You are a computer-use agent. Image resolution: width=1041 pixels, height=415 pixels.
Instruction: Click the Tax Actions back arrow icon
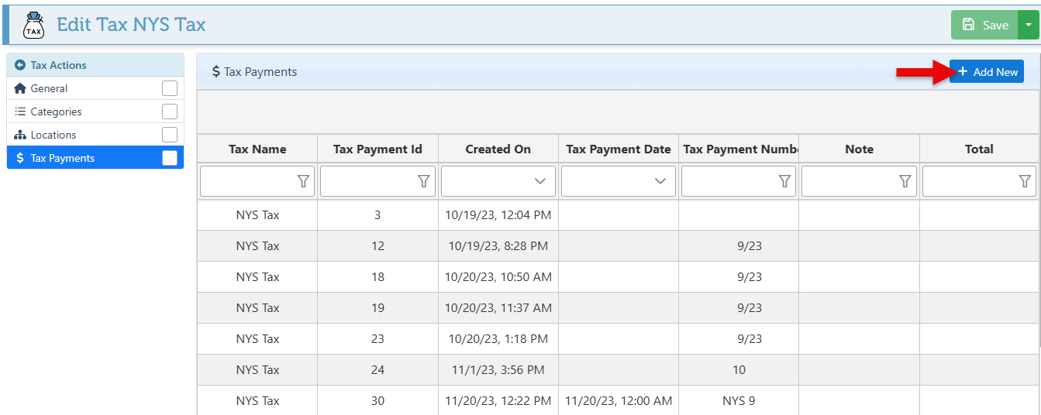pos(20,65)
